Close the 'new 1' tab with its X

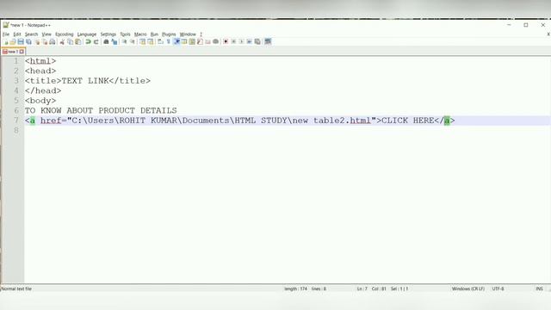22,52
